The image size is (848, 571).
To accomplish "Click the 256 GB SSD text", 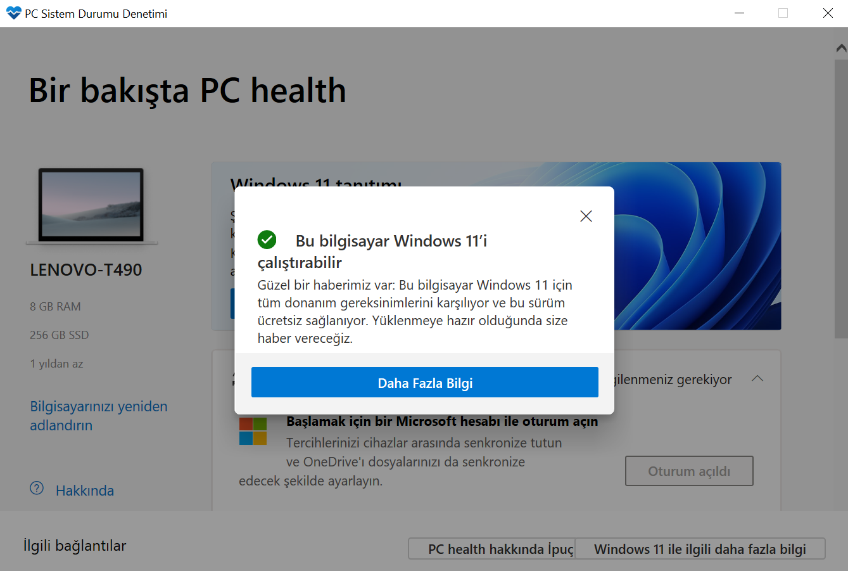I will point(60,335).
